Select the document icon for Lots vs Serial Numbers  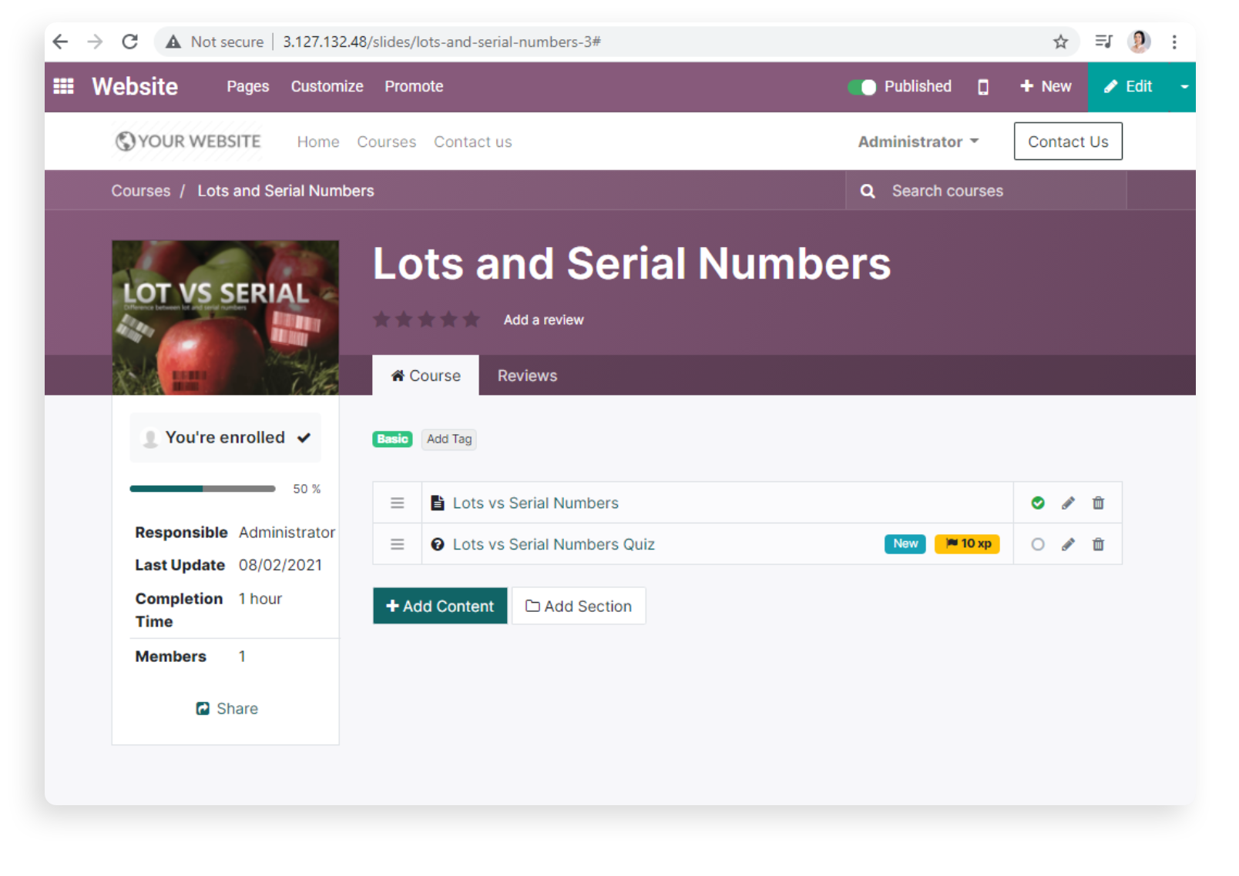pos(438,502)
